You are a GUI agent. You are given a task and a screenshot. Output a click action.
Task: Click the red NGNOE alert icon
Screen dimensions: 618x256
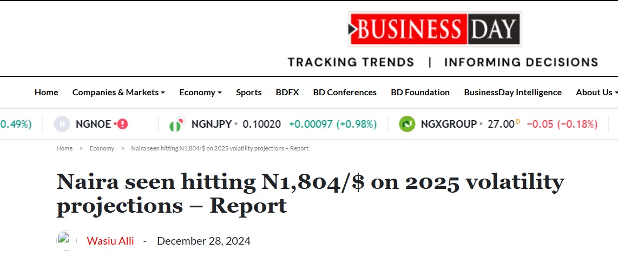pos(123,124)
